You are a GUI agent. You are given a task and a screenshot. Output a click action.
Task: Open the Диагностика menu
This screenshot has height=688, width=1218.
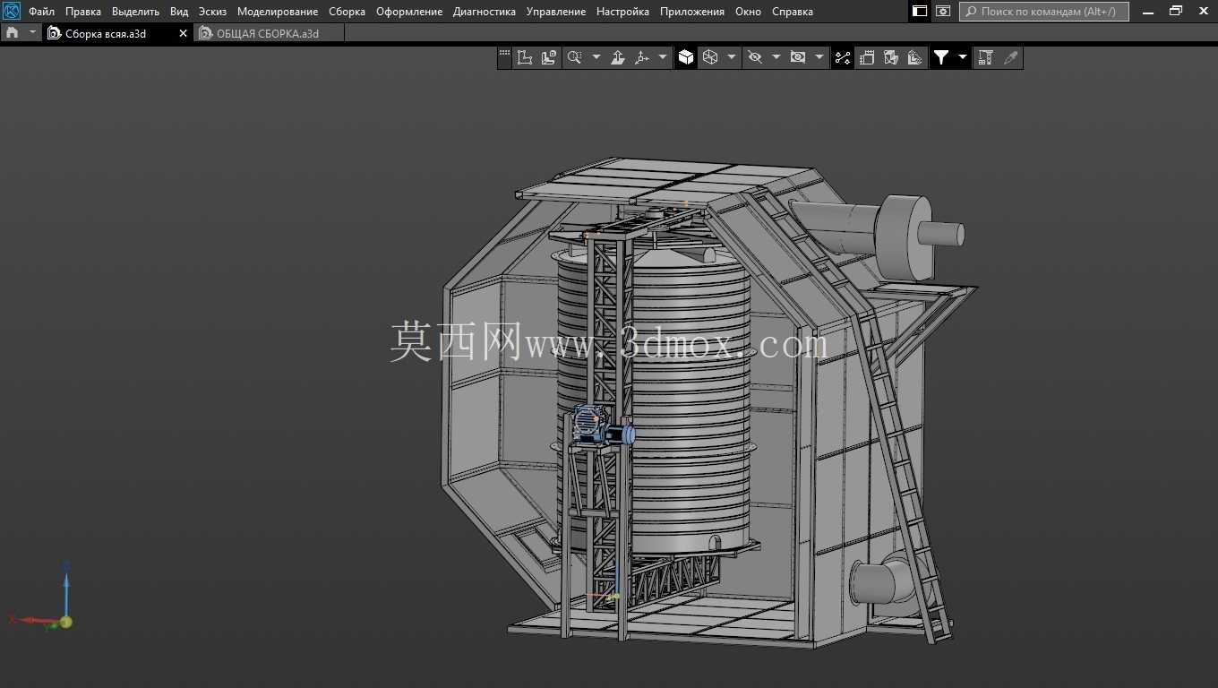485,12
